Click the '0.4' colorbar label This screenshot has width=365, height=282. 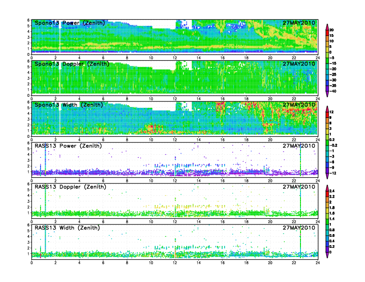click(x=332, y=241)
